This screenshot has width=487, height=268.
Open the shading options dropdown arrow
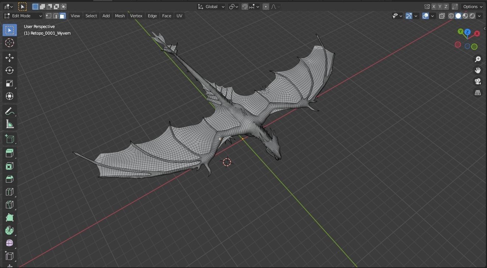pyautogui.click(x=479, y=16)
